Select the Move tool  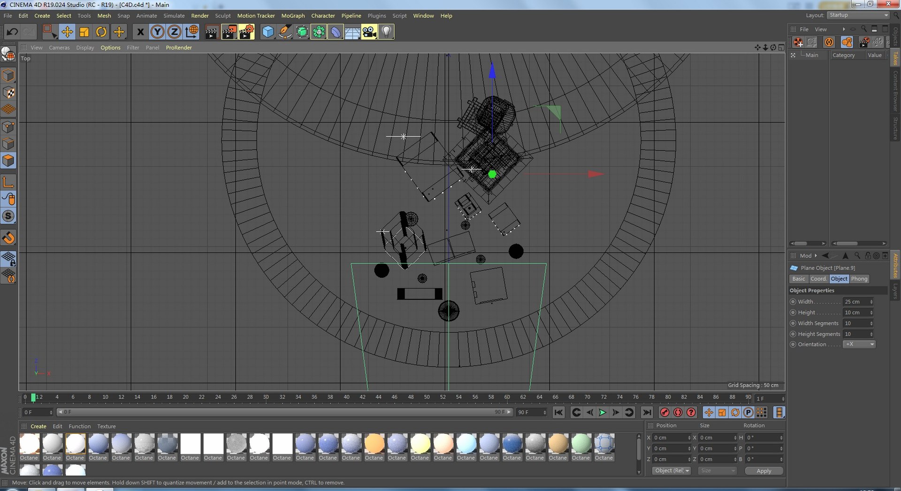point(67,32)
